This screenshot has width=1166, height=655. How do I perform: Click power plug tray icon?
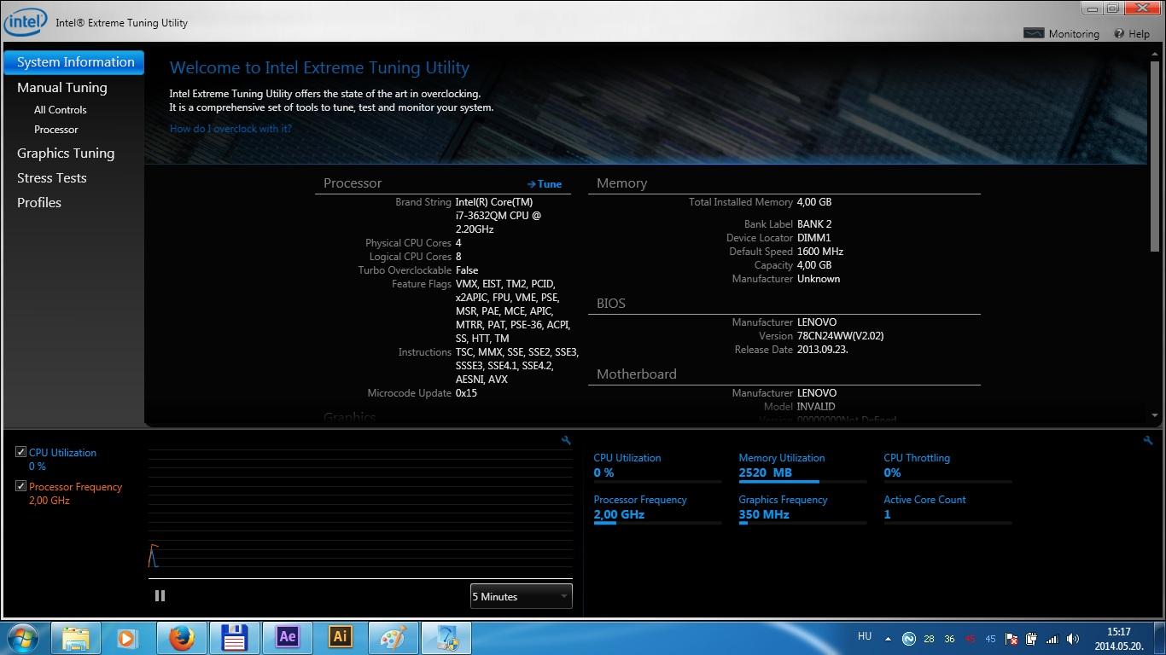(x=1032, y=639)
